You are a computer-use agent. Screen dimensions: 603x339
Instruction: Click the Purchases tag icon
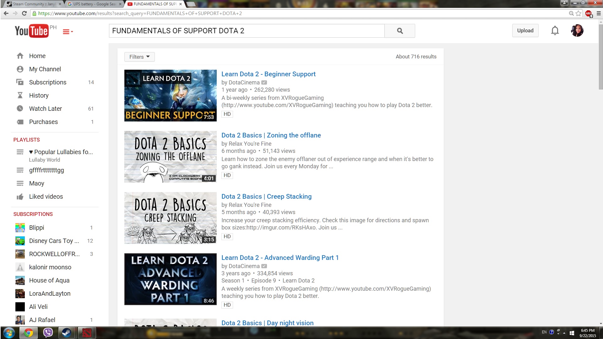20,122
